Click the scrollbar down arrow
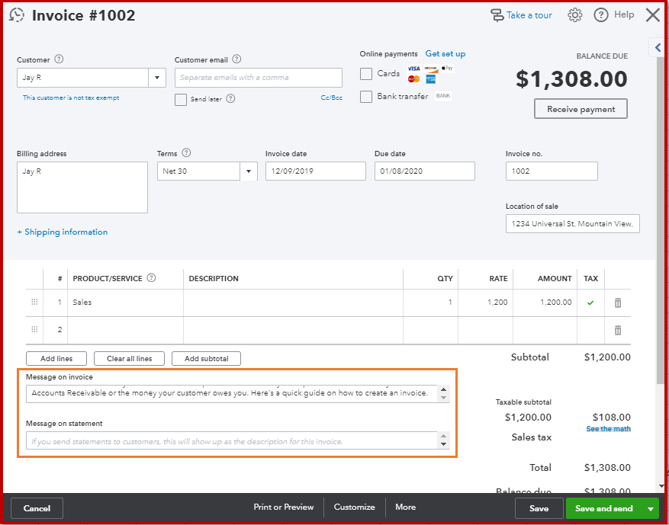Viewport: 669px width, 525px height. (661, 486)
